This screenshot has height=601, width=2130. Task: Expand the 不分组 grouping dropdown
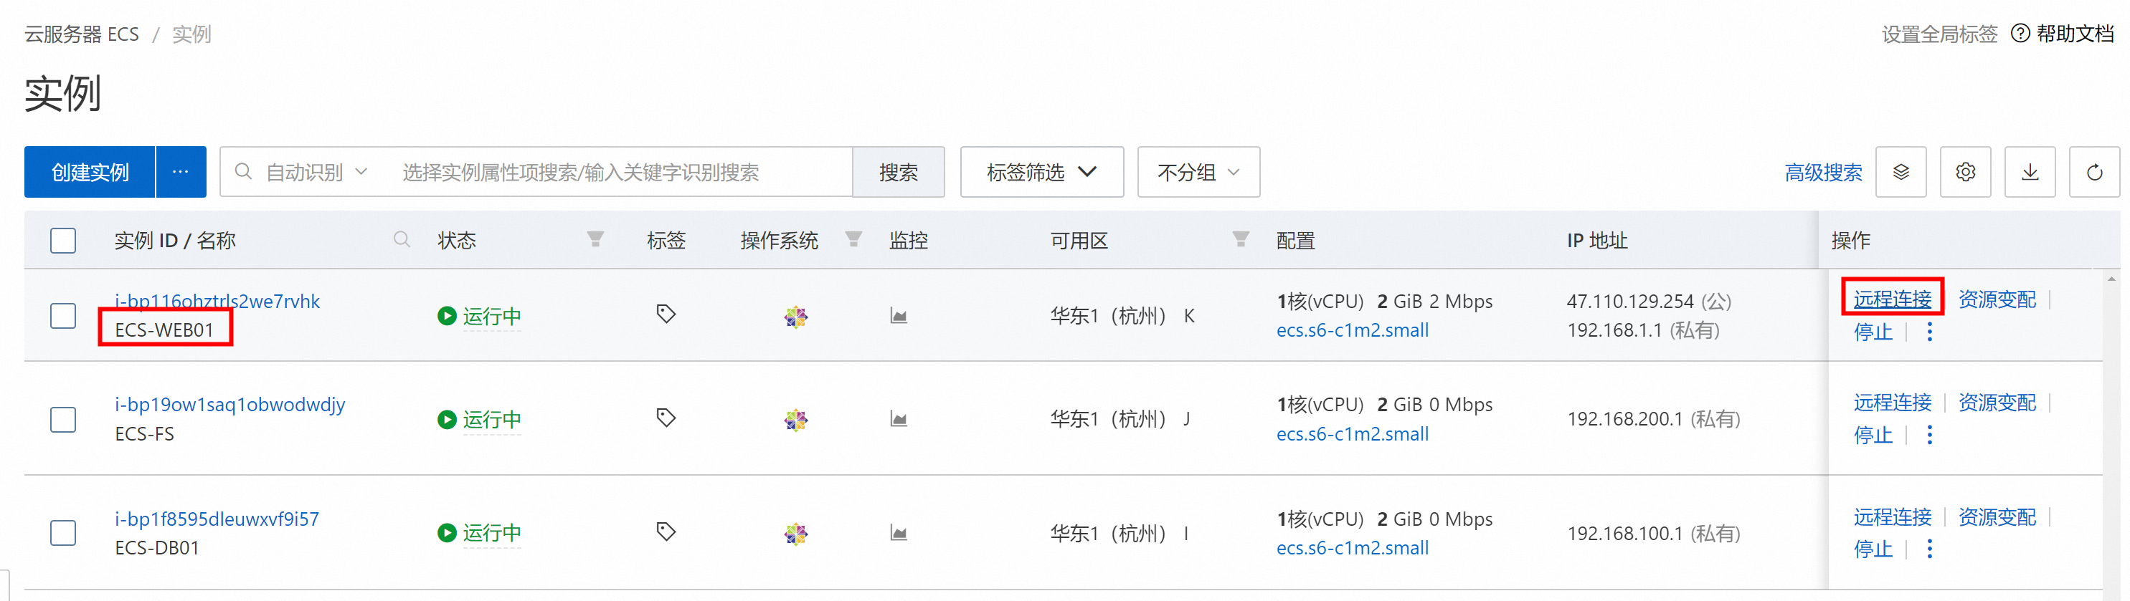tap(1198, 172)
